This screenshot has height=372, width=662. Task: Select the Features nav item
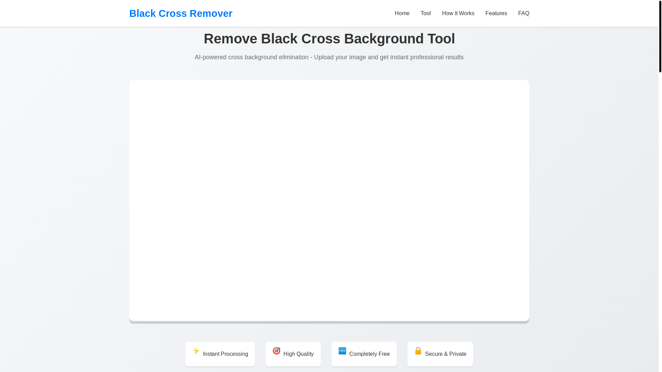tap(496, 13)
